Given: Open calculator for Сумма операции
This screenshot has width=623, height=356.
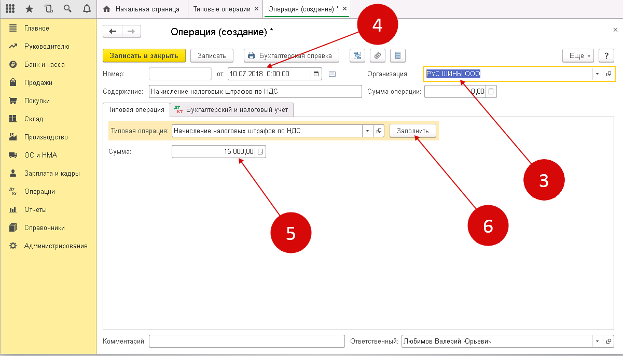Looking at the screenshot, I should [x=491, y=92].
